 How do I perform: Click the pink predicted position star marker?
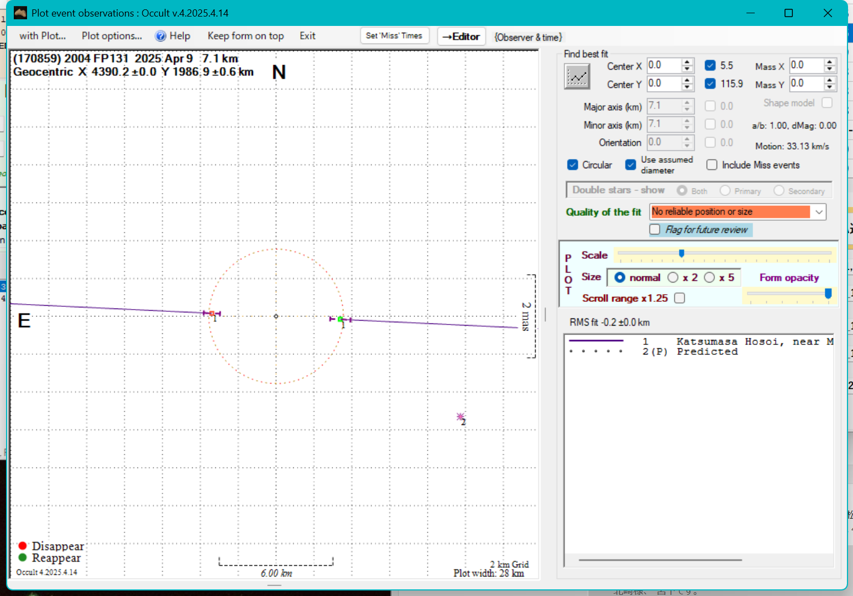[x=460, y=417]
